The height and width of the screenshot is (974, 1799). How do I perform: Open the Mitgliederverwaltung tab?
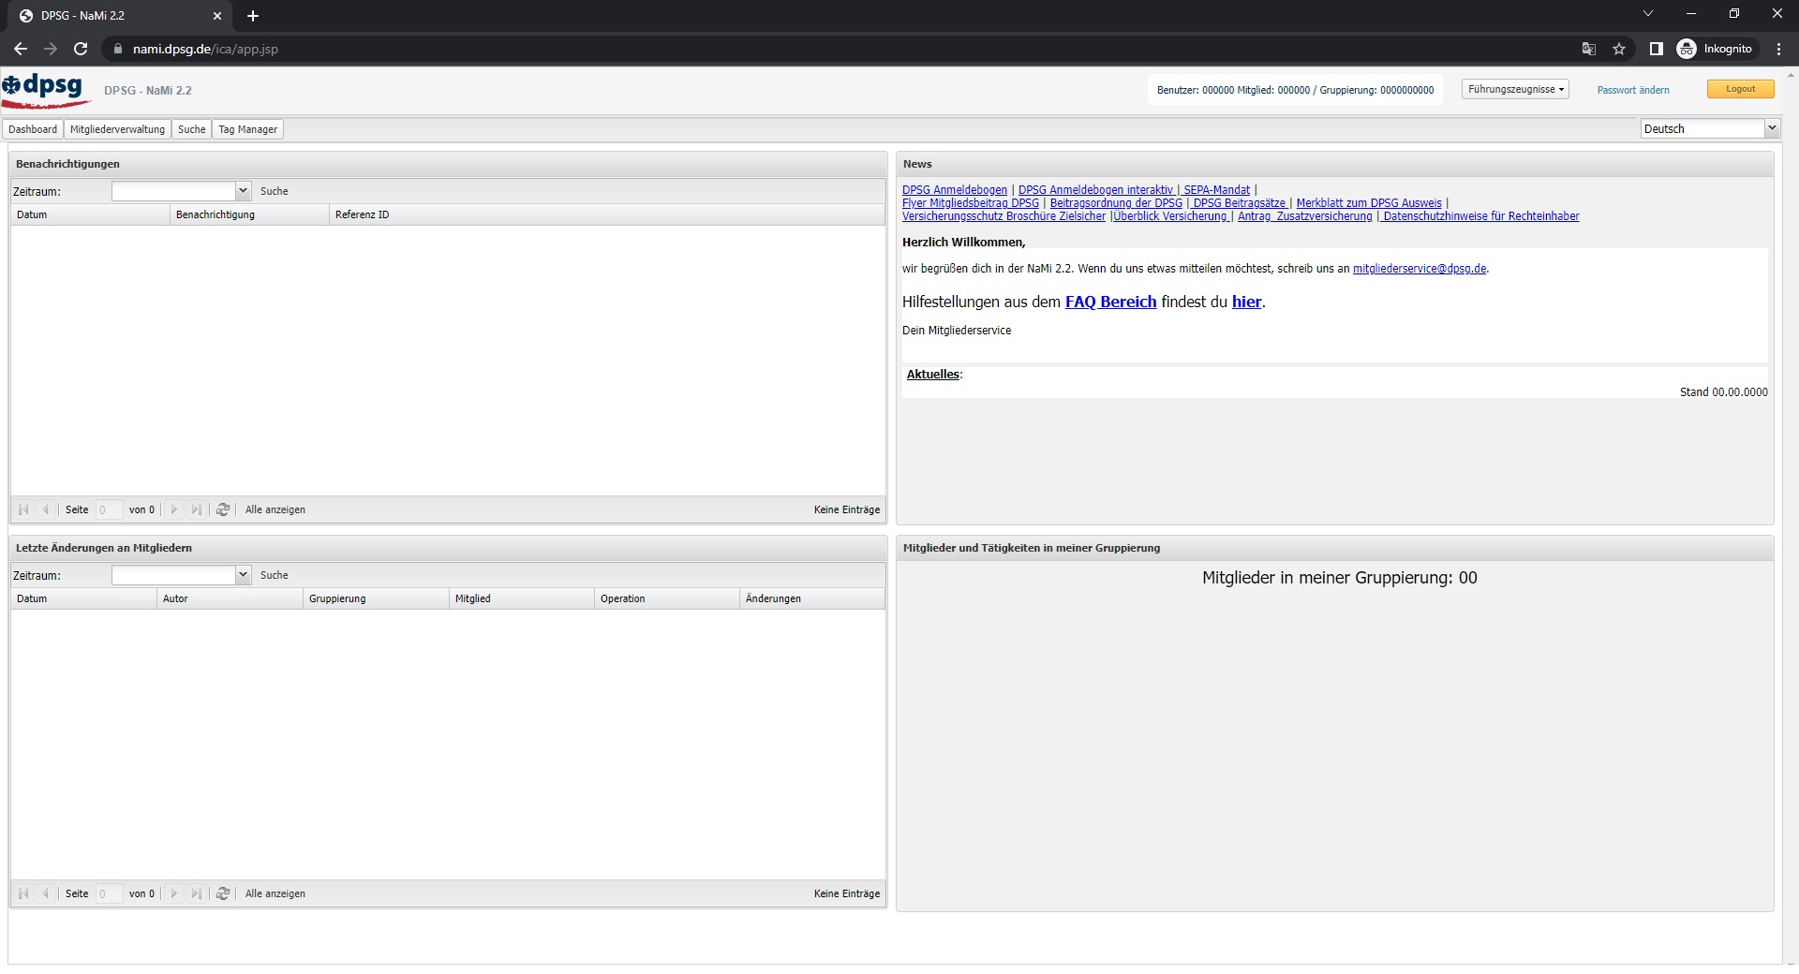[x=117, y=129]
